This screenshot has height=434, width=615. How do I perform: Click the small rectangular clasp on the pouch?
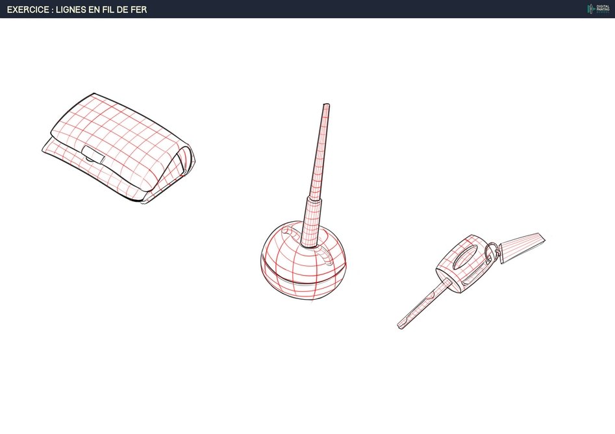pos(93,155)
